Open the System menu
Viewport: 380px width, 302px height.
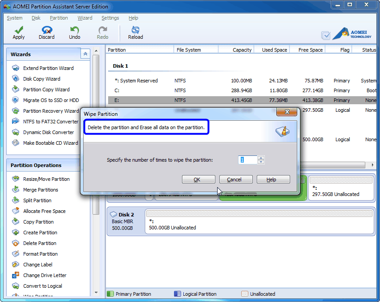click(15, 18)
